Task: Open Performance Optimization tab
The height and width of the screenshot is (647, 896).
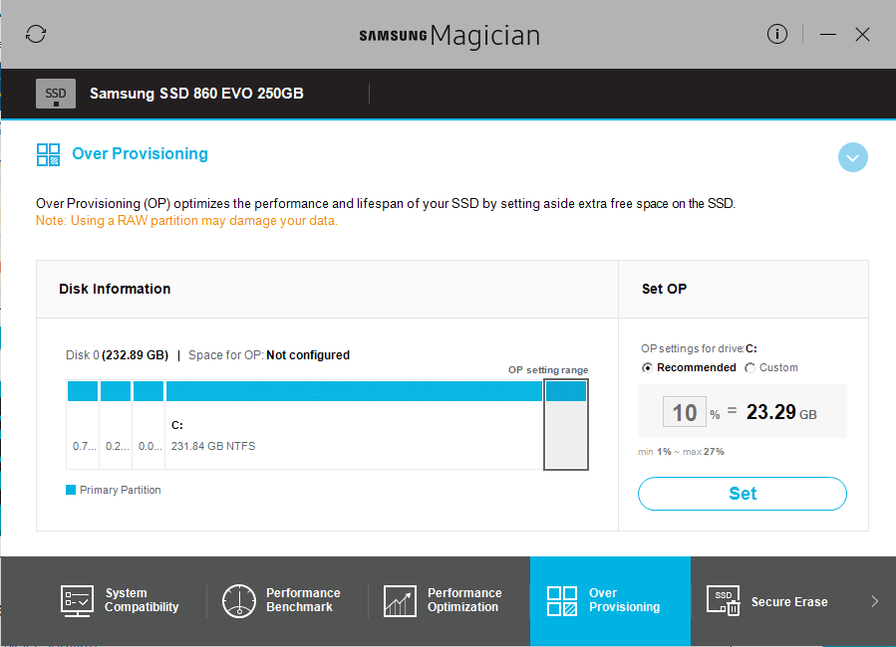Action: coord(443,601)
